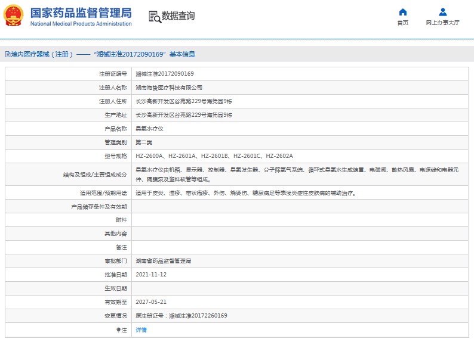Click the breadcrumb title 境内医疗器械（注册）

click(x=42, y=54)
